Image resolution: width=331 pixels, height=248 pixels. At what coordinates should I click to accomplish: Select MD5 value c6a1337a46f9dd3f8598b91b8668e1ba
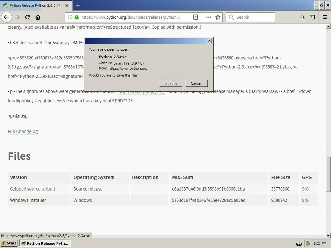pos(208,189)
